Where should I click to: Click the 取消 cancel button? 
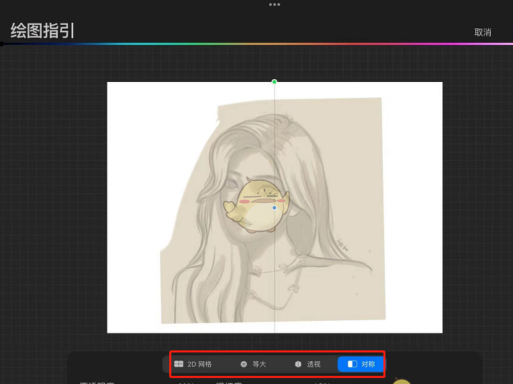click(483, 32)
